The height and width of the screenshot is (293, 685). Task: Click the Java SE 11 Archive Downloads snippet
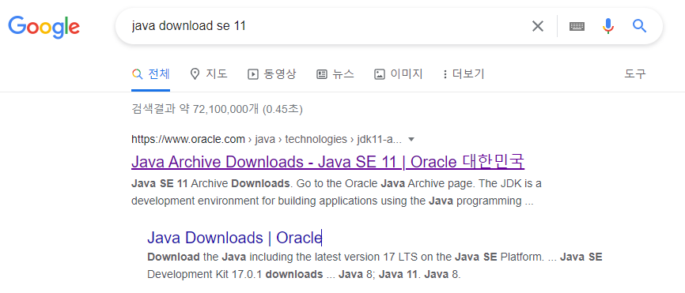pos(336,192)
